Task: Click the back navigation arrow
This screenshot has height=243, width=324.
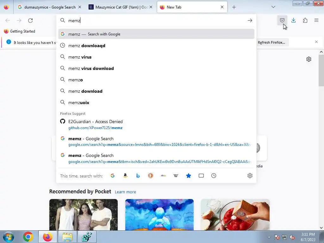Action: 8,20
